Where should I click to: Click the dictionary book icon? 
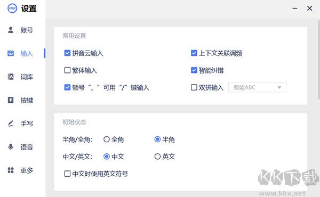11,77
